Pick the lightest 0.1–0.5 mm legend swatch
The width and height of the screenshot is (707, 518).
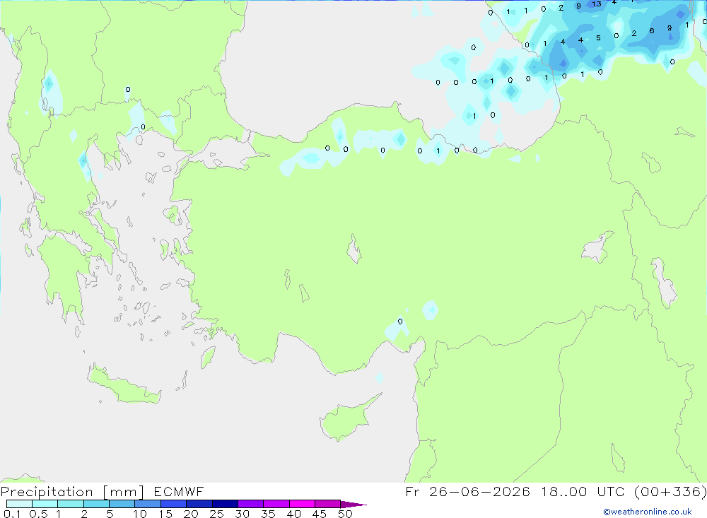coord(19,504)
